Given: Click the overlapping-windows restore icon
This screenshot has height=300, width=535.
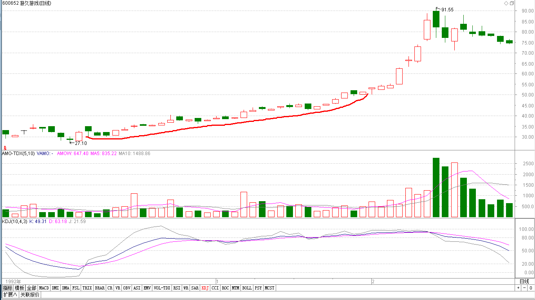Looking at the screenshot, I should (x=512, y=3).
